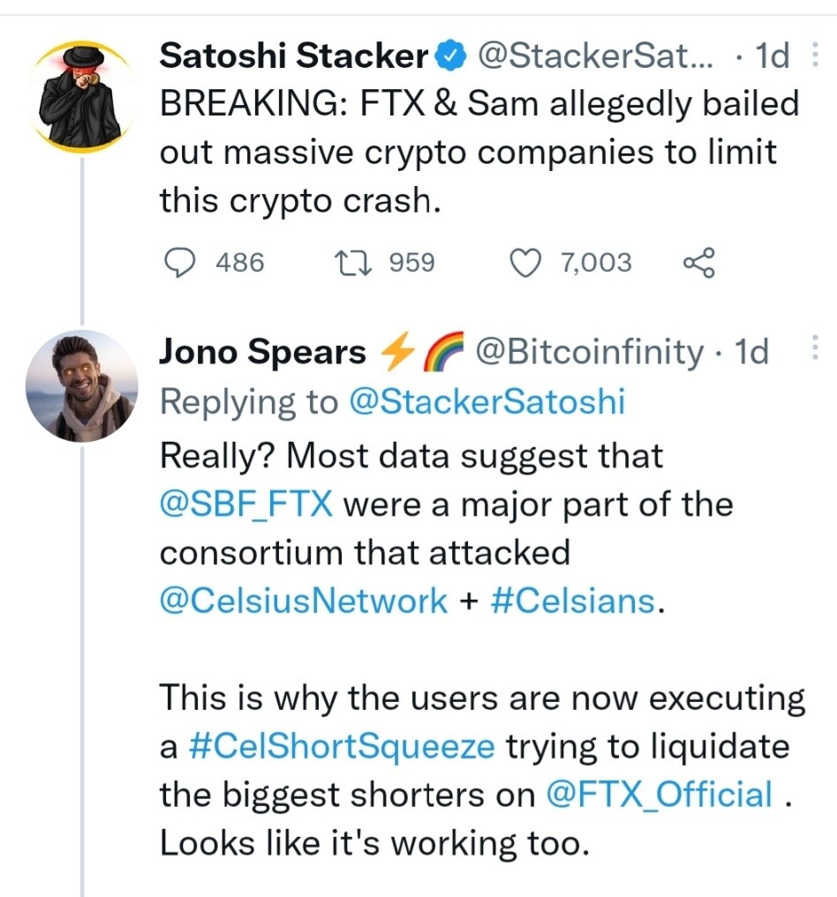The width and height of the screenshot is (837, 897).
Task: Like the FTX bailout tweet
Action: pyautogui.click(x=525, y=263)
